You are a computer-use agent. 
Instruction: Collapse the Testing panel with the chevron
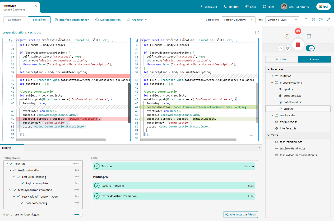coord(259,148)
